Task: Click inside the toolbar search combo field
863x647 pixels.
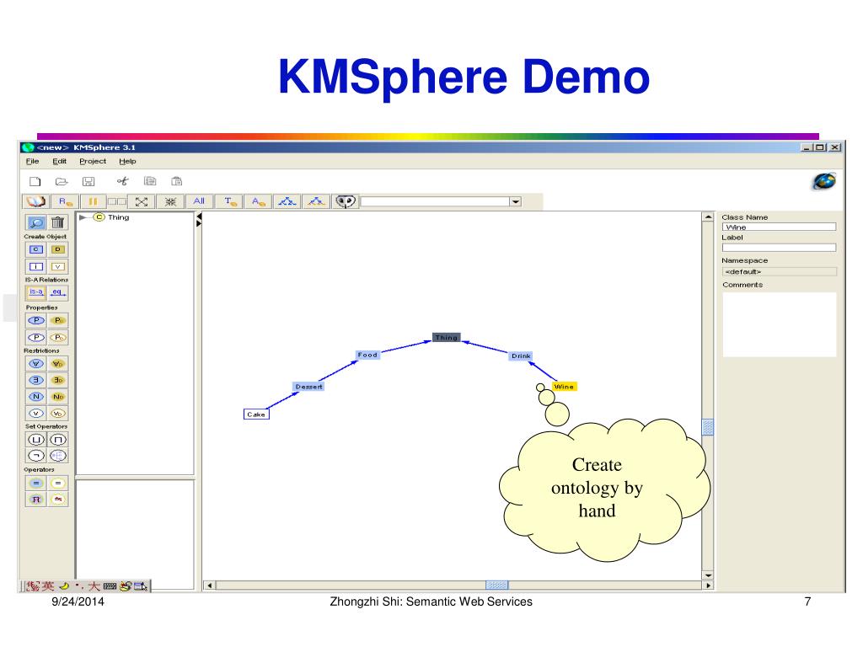Action: pyautogui.click(x=435, y=202)
